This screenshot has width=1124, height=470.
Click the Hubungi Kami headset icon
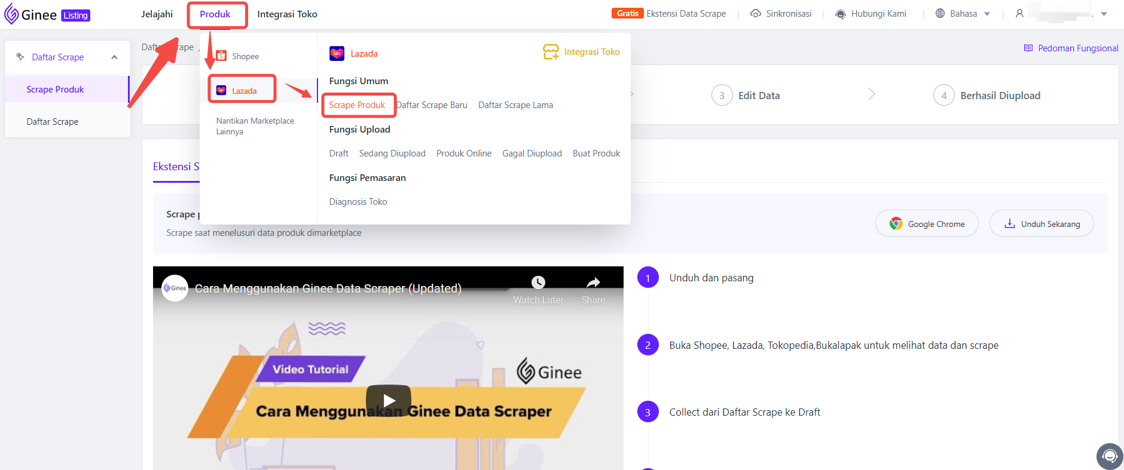tap(841, 14)
